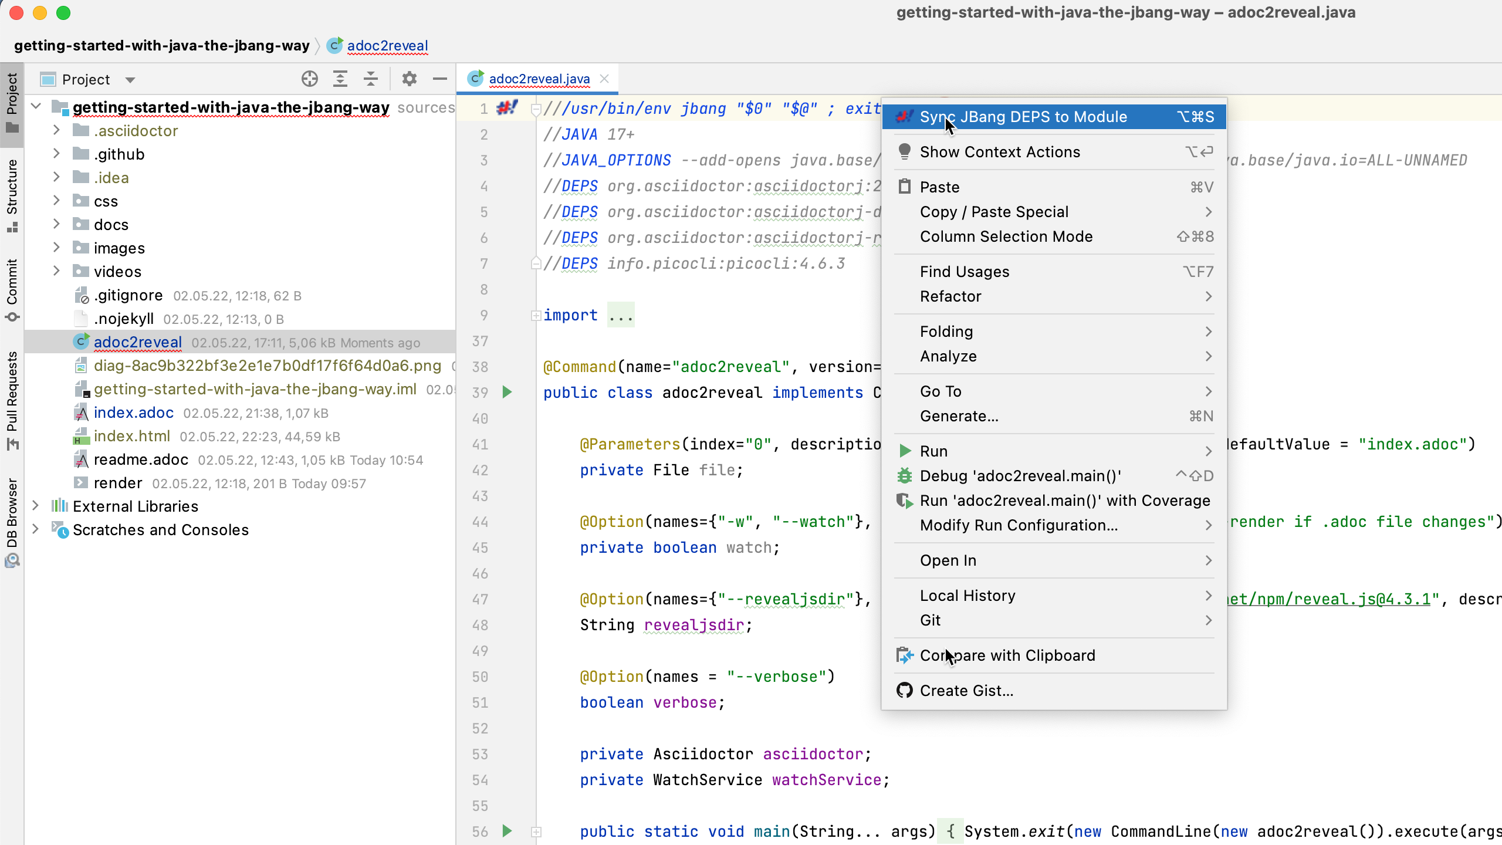Choose Generate... from context menu
The height and width of the screenshot is (845, 1502).
point(1054,416)
